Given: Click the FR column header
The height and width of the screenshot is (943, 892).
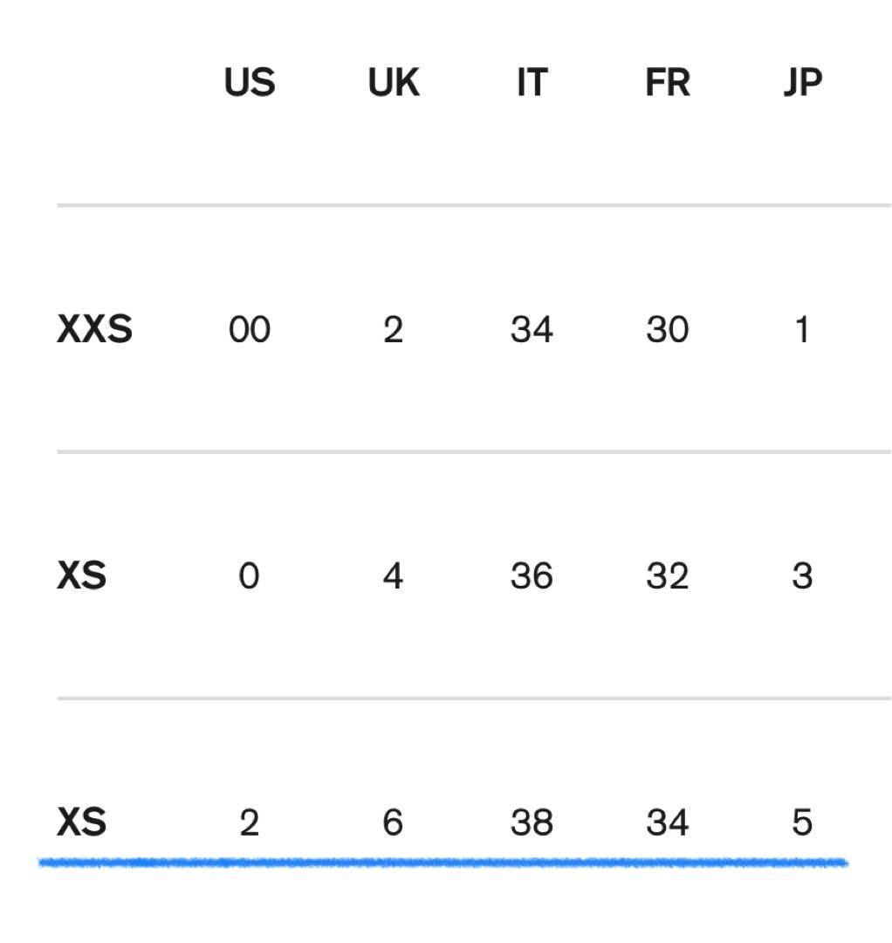Looking at the screenshot, I should click(667, 82).
